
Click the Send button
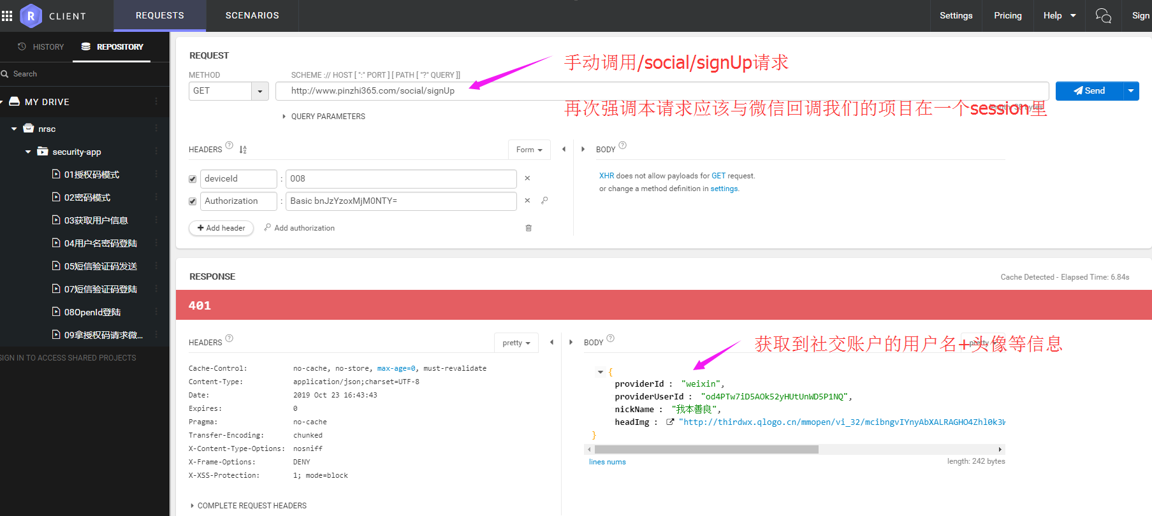[1090, 91]
